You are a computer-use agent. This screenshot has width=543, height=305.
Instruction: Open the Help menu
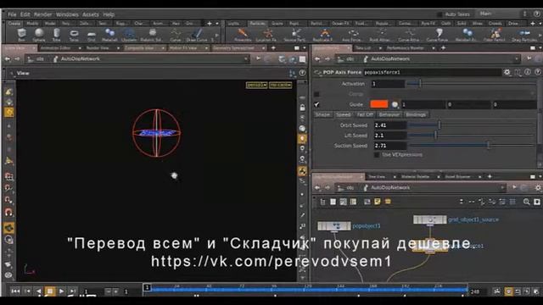point(109,14)
